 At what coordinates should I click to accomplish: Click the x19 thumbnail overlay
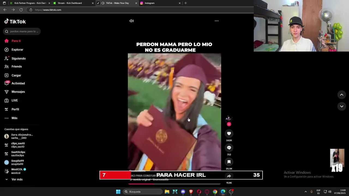[x=337, y=161]
